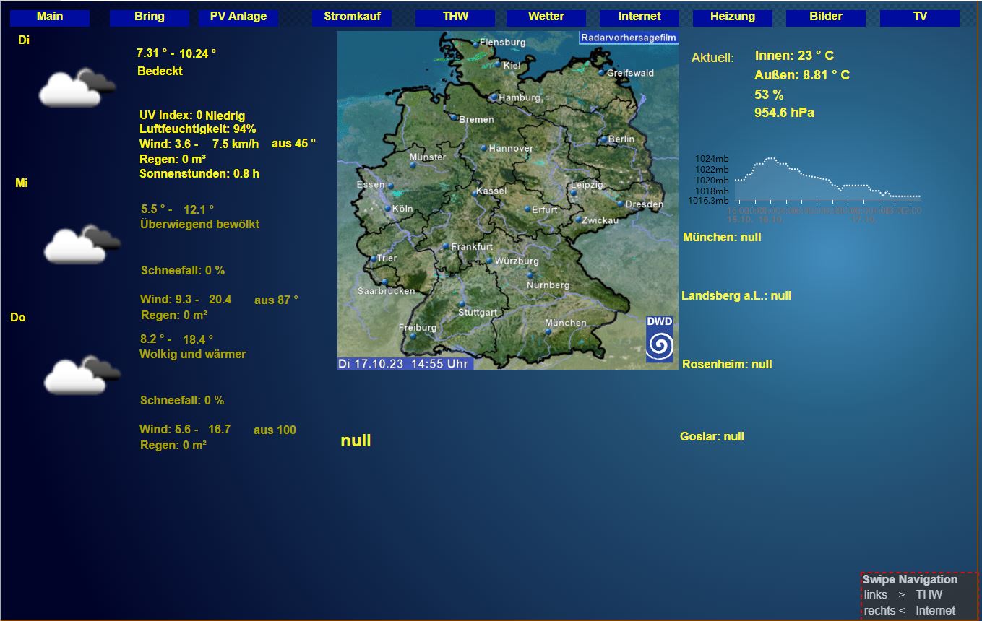Open the Stromkauf tab
The height and width of the screenshot is (621, 982).
(352, 17)
